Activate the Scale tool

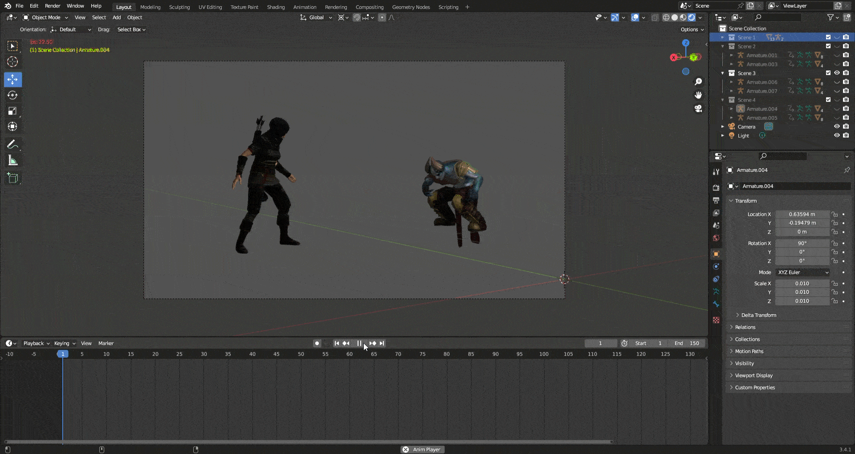pos(12,111)
